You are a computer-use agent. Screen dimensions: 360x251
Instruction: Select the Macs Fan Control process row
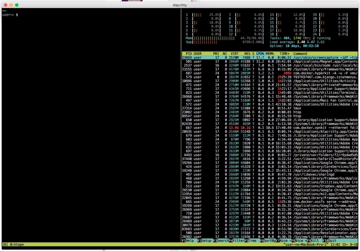pos(270,100)
